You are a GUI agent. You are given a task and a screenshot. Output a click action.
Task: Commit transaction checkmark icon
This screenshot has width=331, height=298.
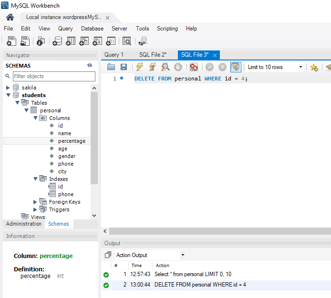(210, 67)
